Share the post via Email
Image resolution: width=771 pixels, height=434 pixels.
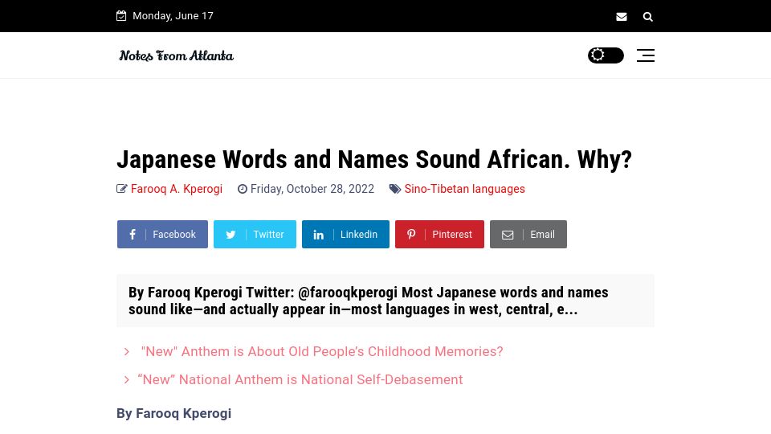point(528,234)
